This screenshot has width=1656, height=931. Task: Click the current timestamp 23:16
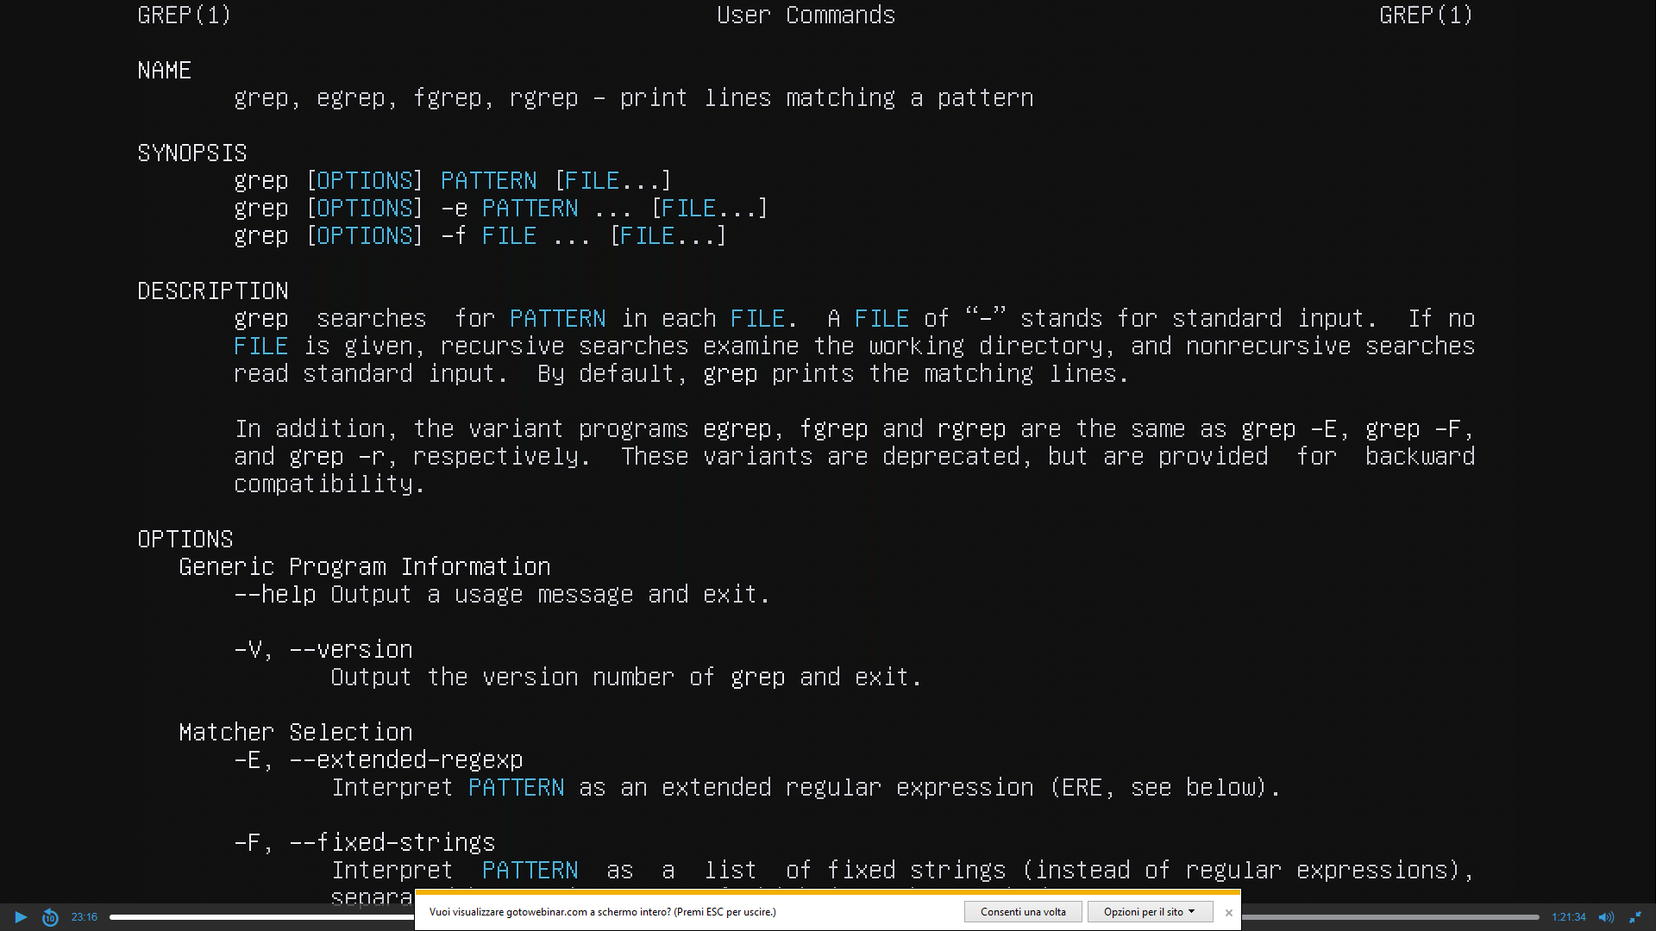(x=84, y=917)
